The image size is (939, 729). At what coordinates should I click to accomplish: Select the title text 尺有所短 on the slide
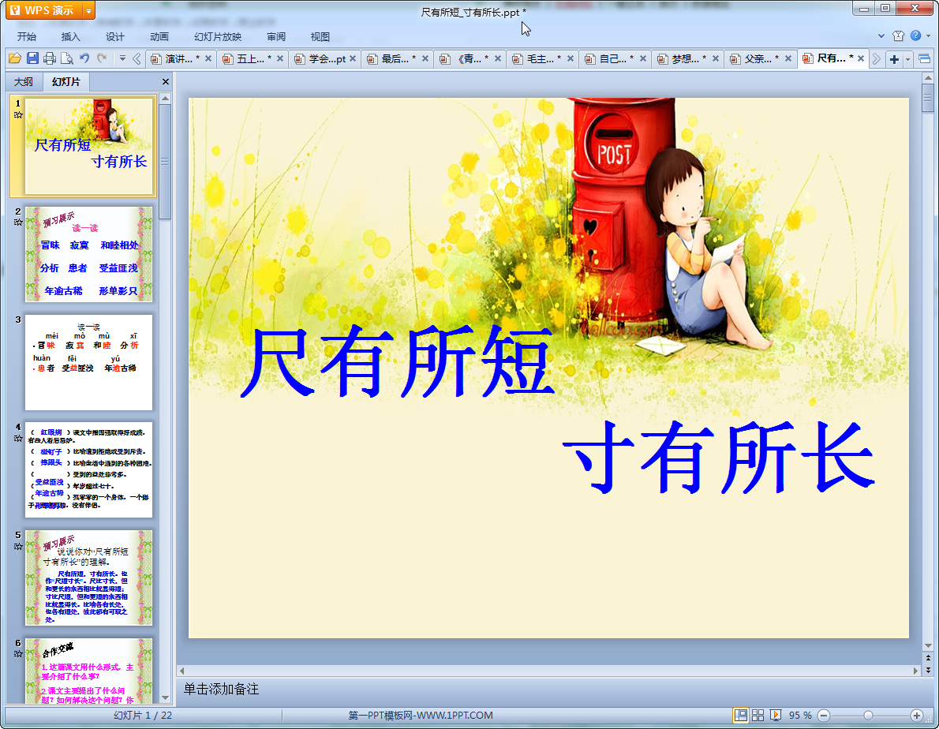(x=397, y=362)
